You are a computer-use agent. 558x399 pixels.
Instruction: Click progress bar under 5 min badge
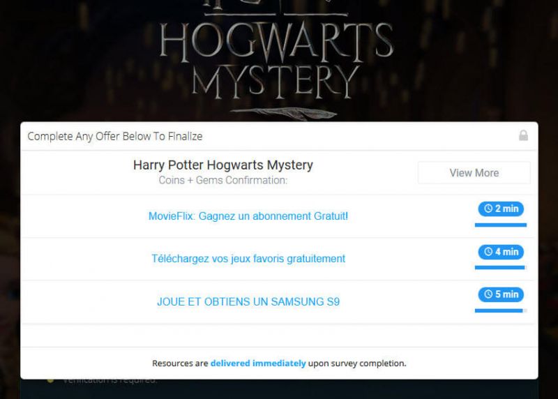coord(501,310)
